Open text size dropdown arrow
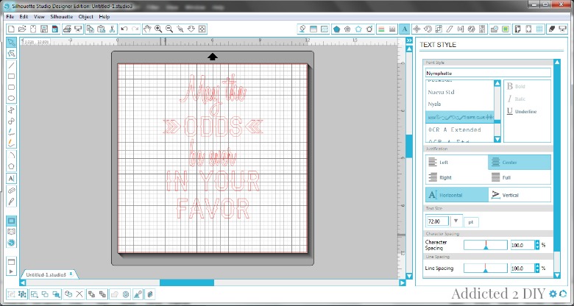 (456, 221)
